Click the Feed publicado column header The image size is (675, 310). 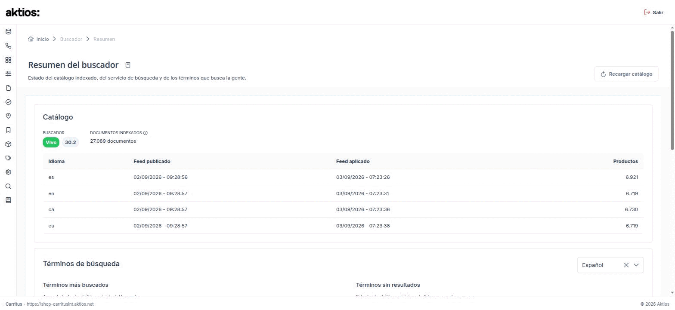pos(152,161)
